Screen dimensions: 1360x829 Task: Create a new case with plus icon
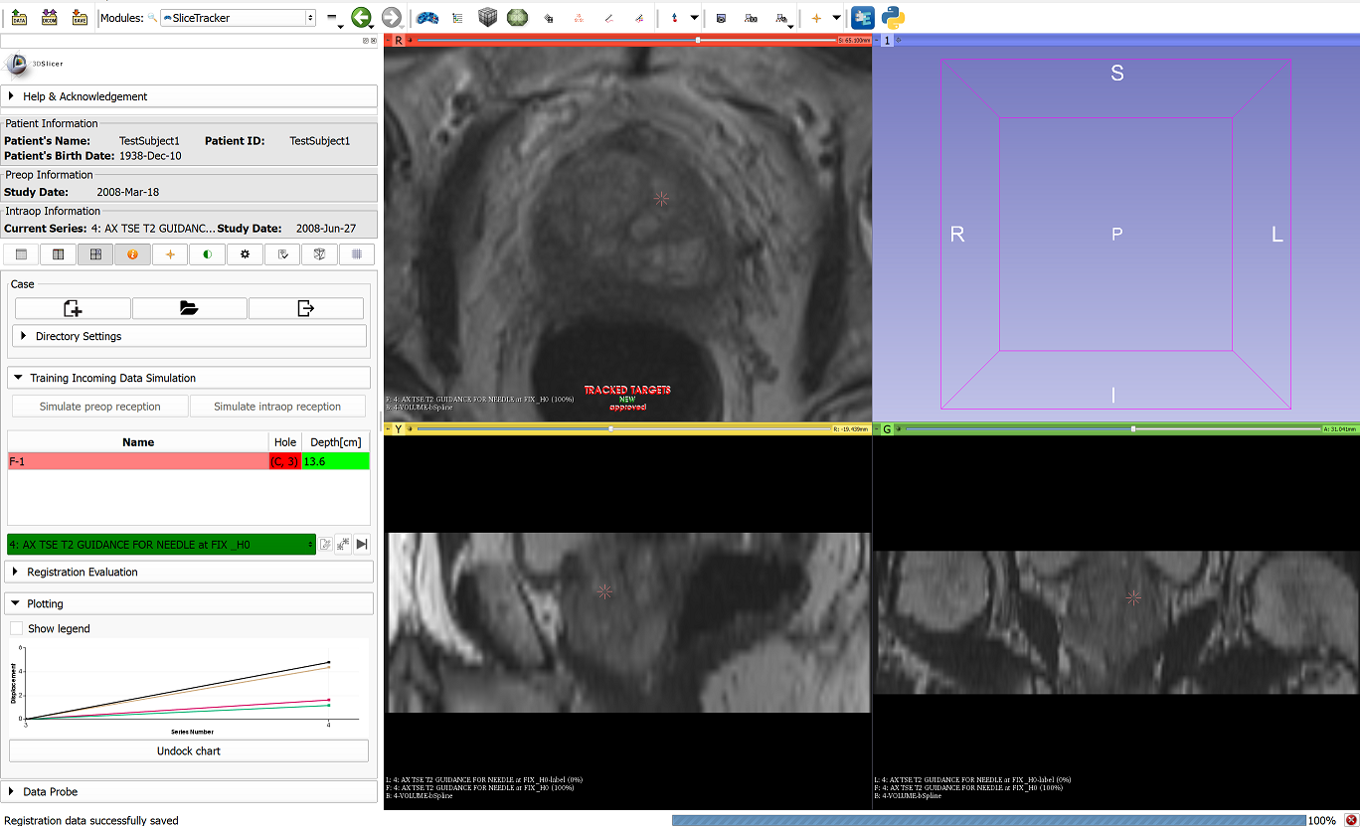pos(73,308)
